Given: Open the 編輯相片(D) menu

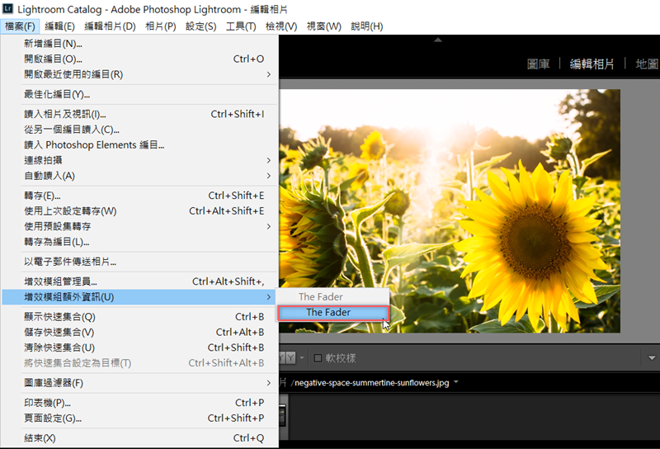Looking at the screenshot, I should coord(110,26).
